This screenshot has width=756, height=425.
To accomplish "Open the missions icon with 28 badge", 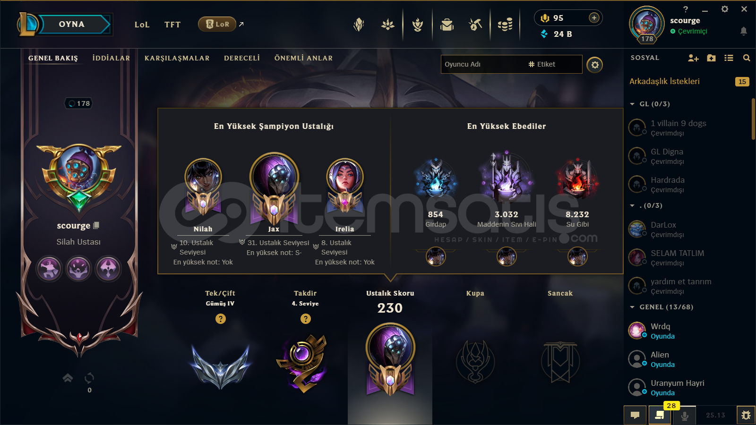I will (x=660, y=415).
